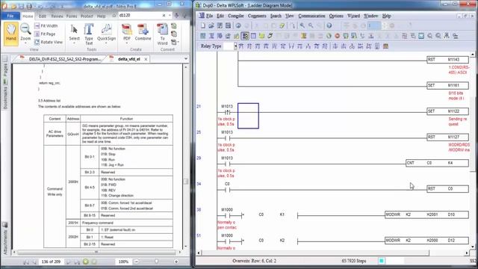The height and width of the screenshot is (269, 478).
Task: Click the Open file icon in WPLSoft
Action: [211, 26]
